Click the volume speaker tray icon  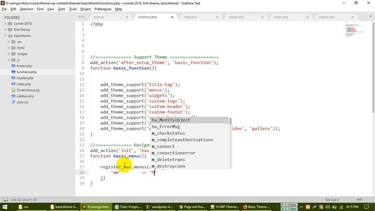point(328,207)
